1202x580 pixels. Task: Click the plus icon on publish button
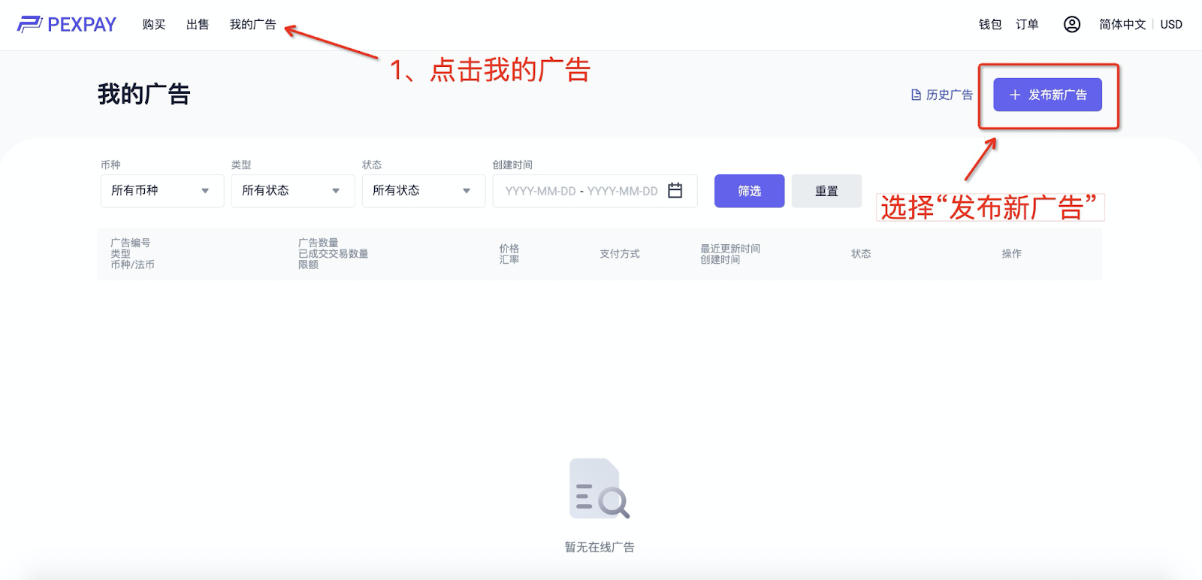1014,95
